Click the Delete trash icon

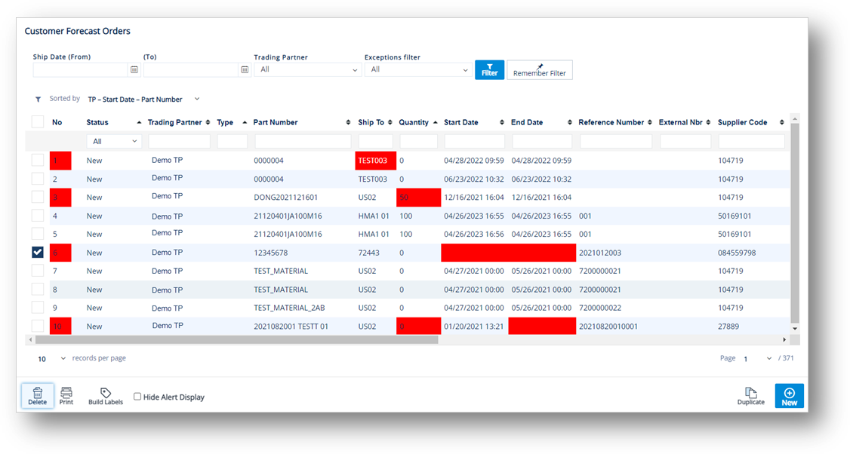(x=38, y=395)
